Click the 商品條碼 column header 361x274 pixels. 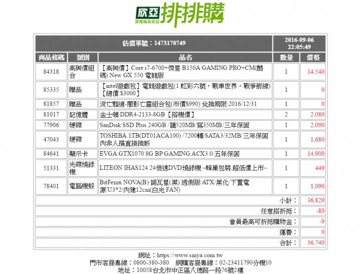click(51, 57)
